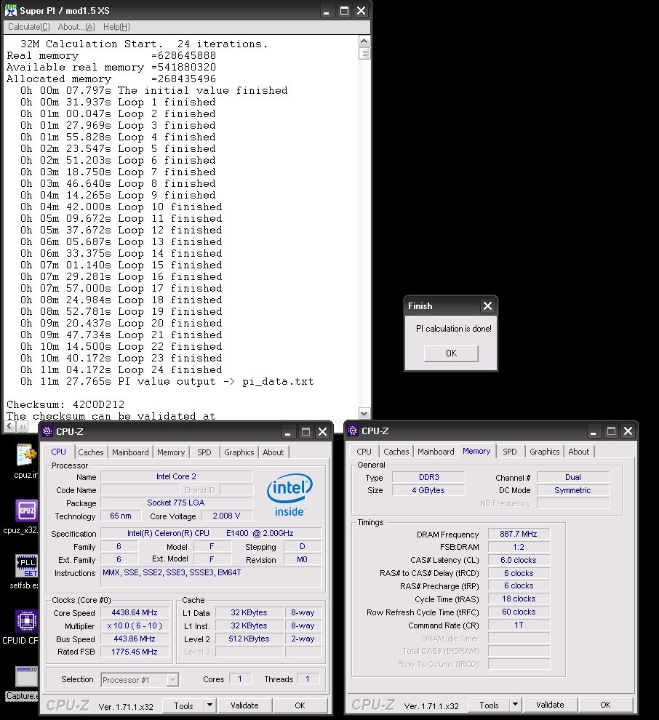Switch to Mainboard tab in right CPU-Z
The image size is (659, 720).
coord(436,452)
